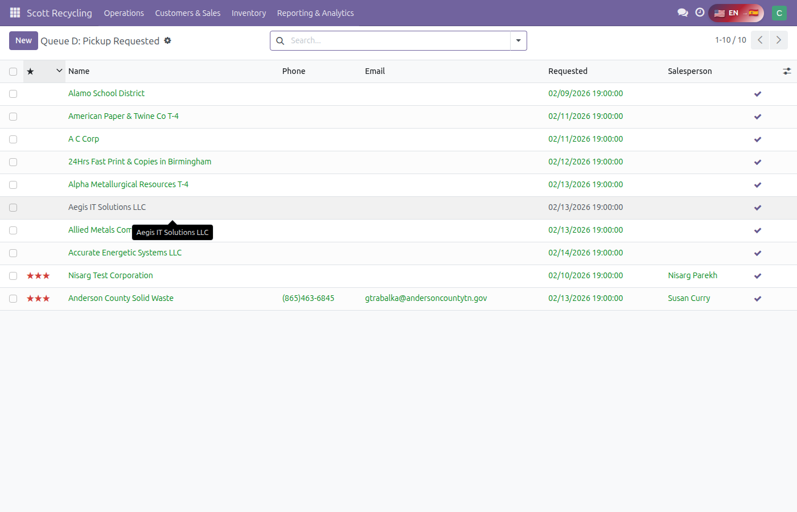Click the checkmark in Aegis IT Solutions row

[758, 208]
